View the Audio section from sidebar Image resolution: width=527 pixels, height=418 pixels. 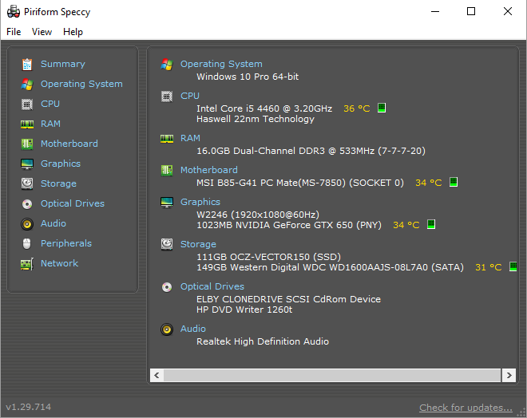53,223
